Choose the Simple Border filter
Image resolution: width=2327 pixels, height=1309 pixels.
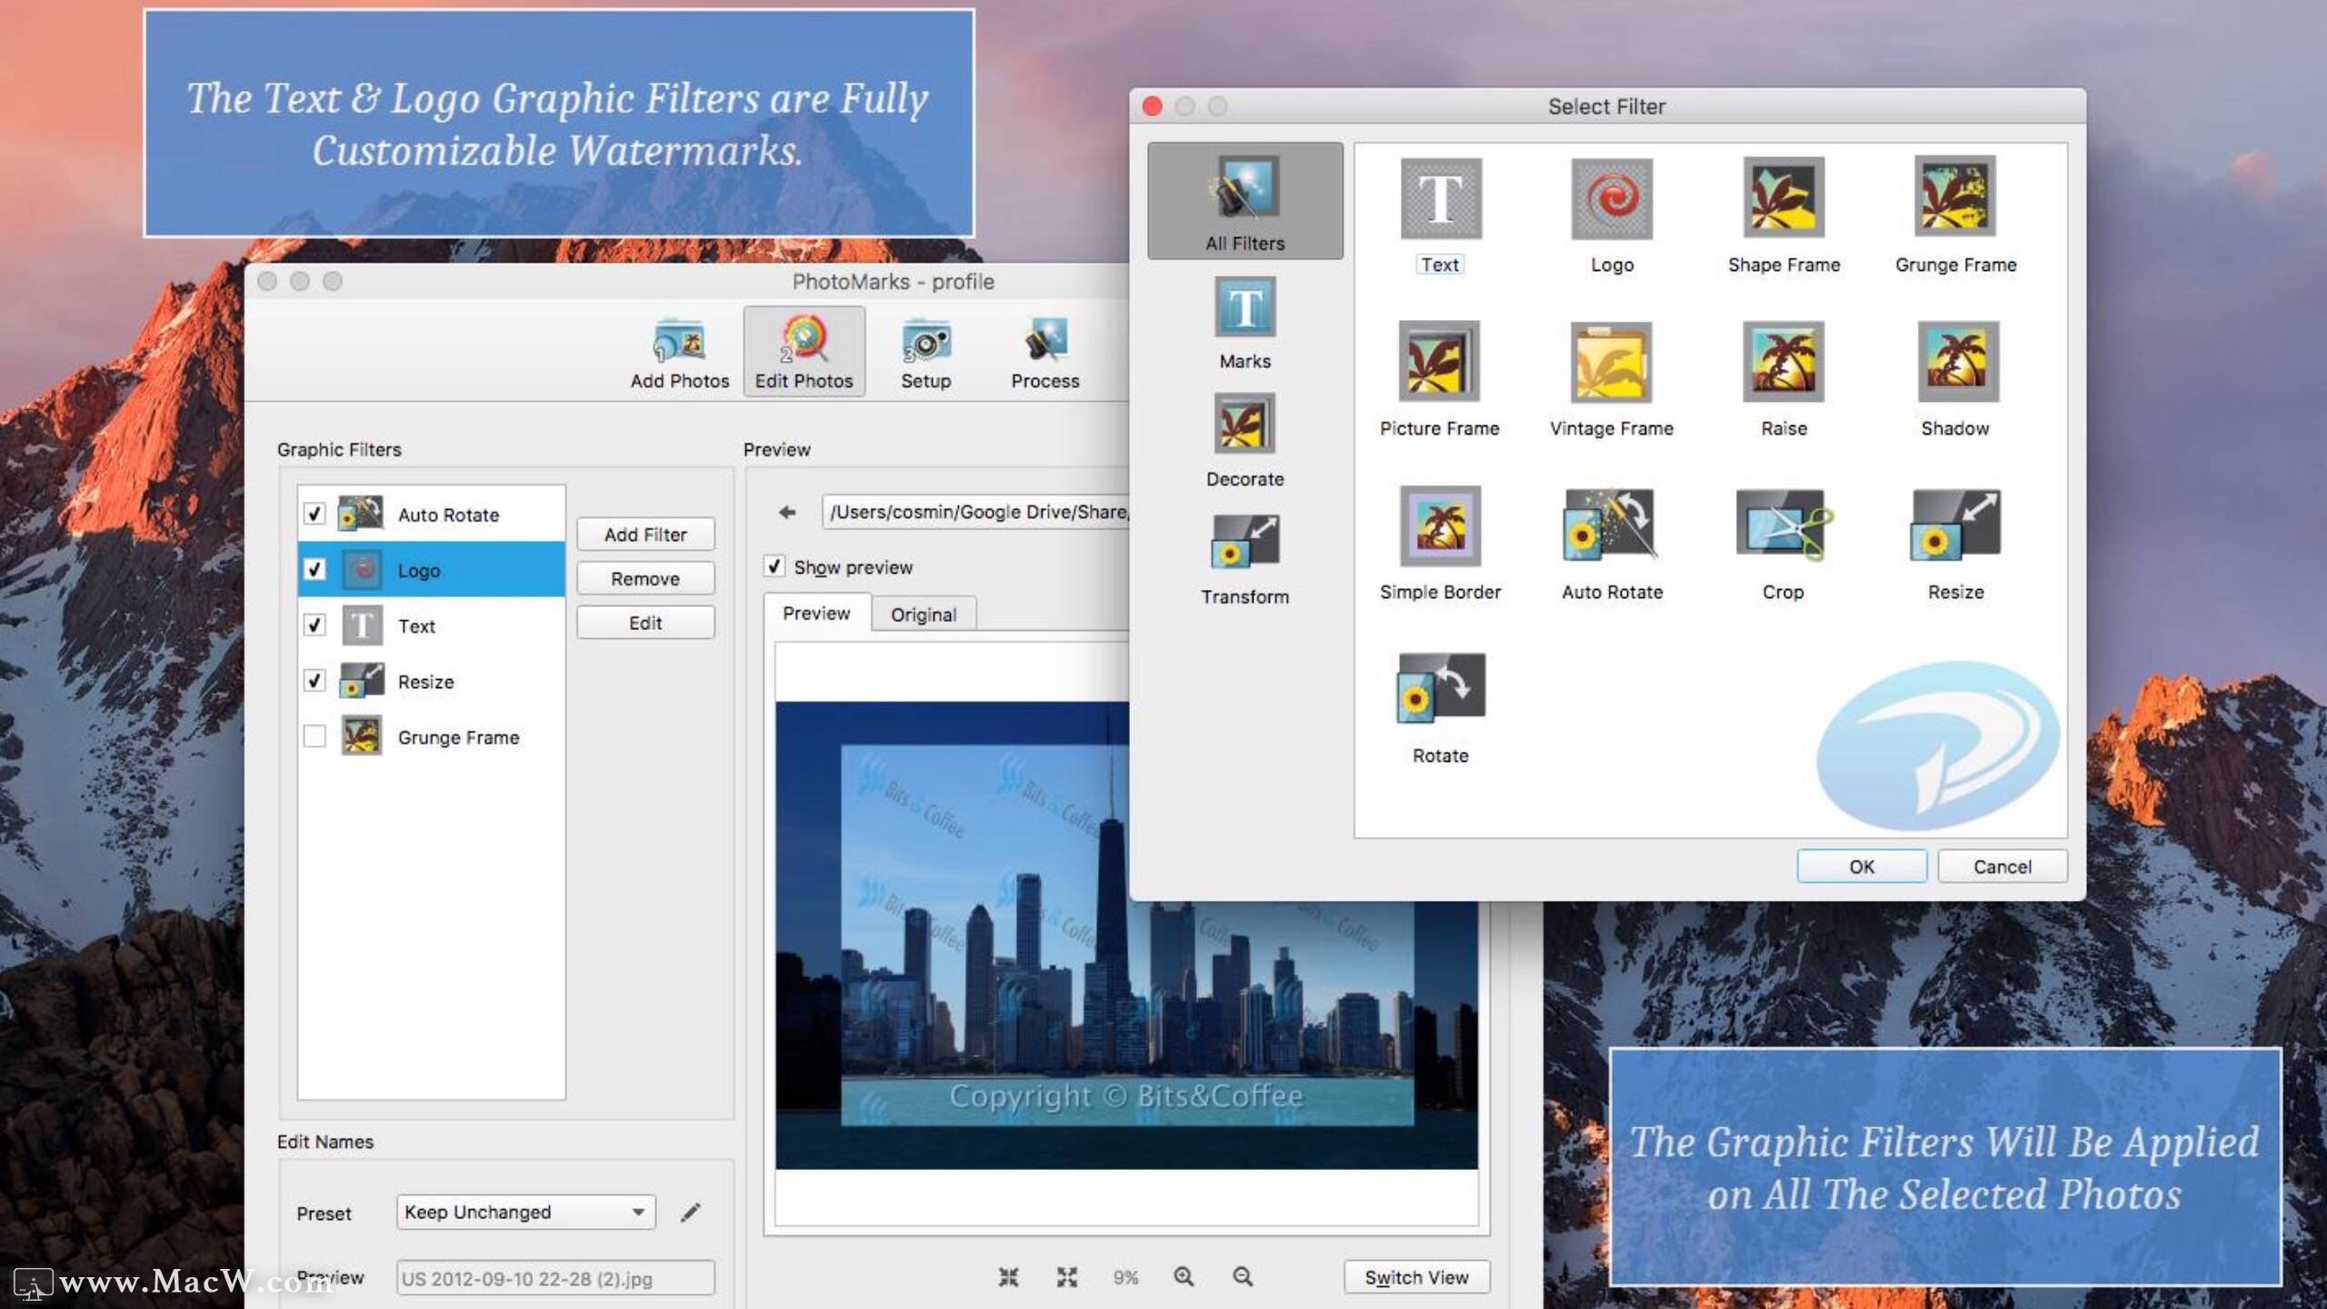1440,526
